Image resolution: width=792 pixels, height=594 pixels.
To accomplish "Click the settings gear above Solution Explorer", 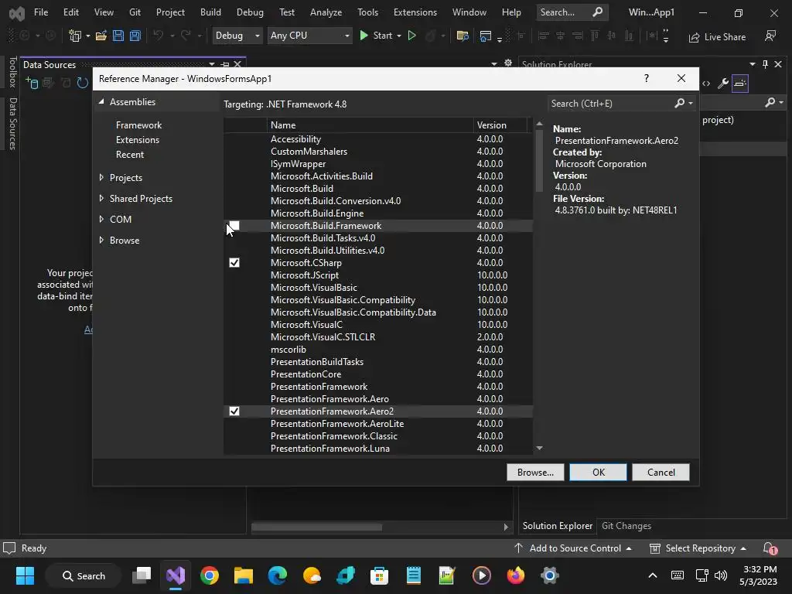I will point(508,63).
